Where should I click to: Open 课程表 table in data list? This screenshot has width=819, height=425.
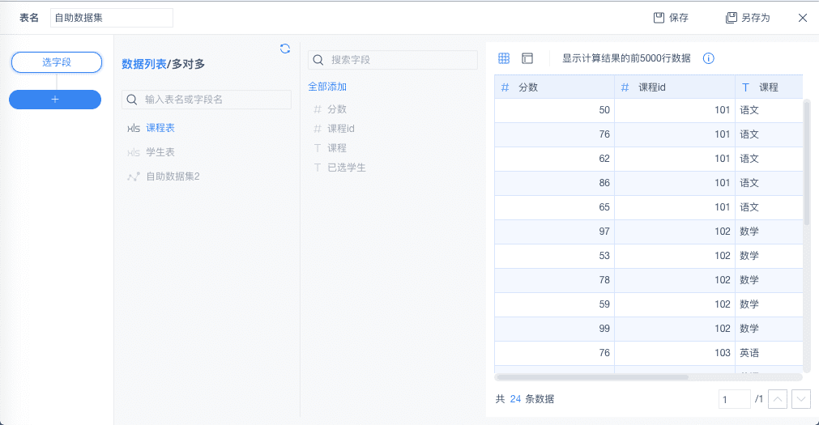[x=160, y=128]
